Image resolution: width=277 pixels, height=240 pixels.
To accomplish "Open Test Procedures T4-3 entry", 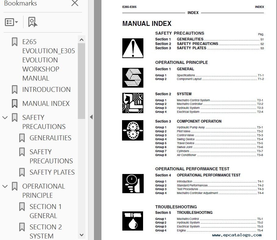I will point(209,189).
